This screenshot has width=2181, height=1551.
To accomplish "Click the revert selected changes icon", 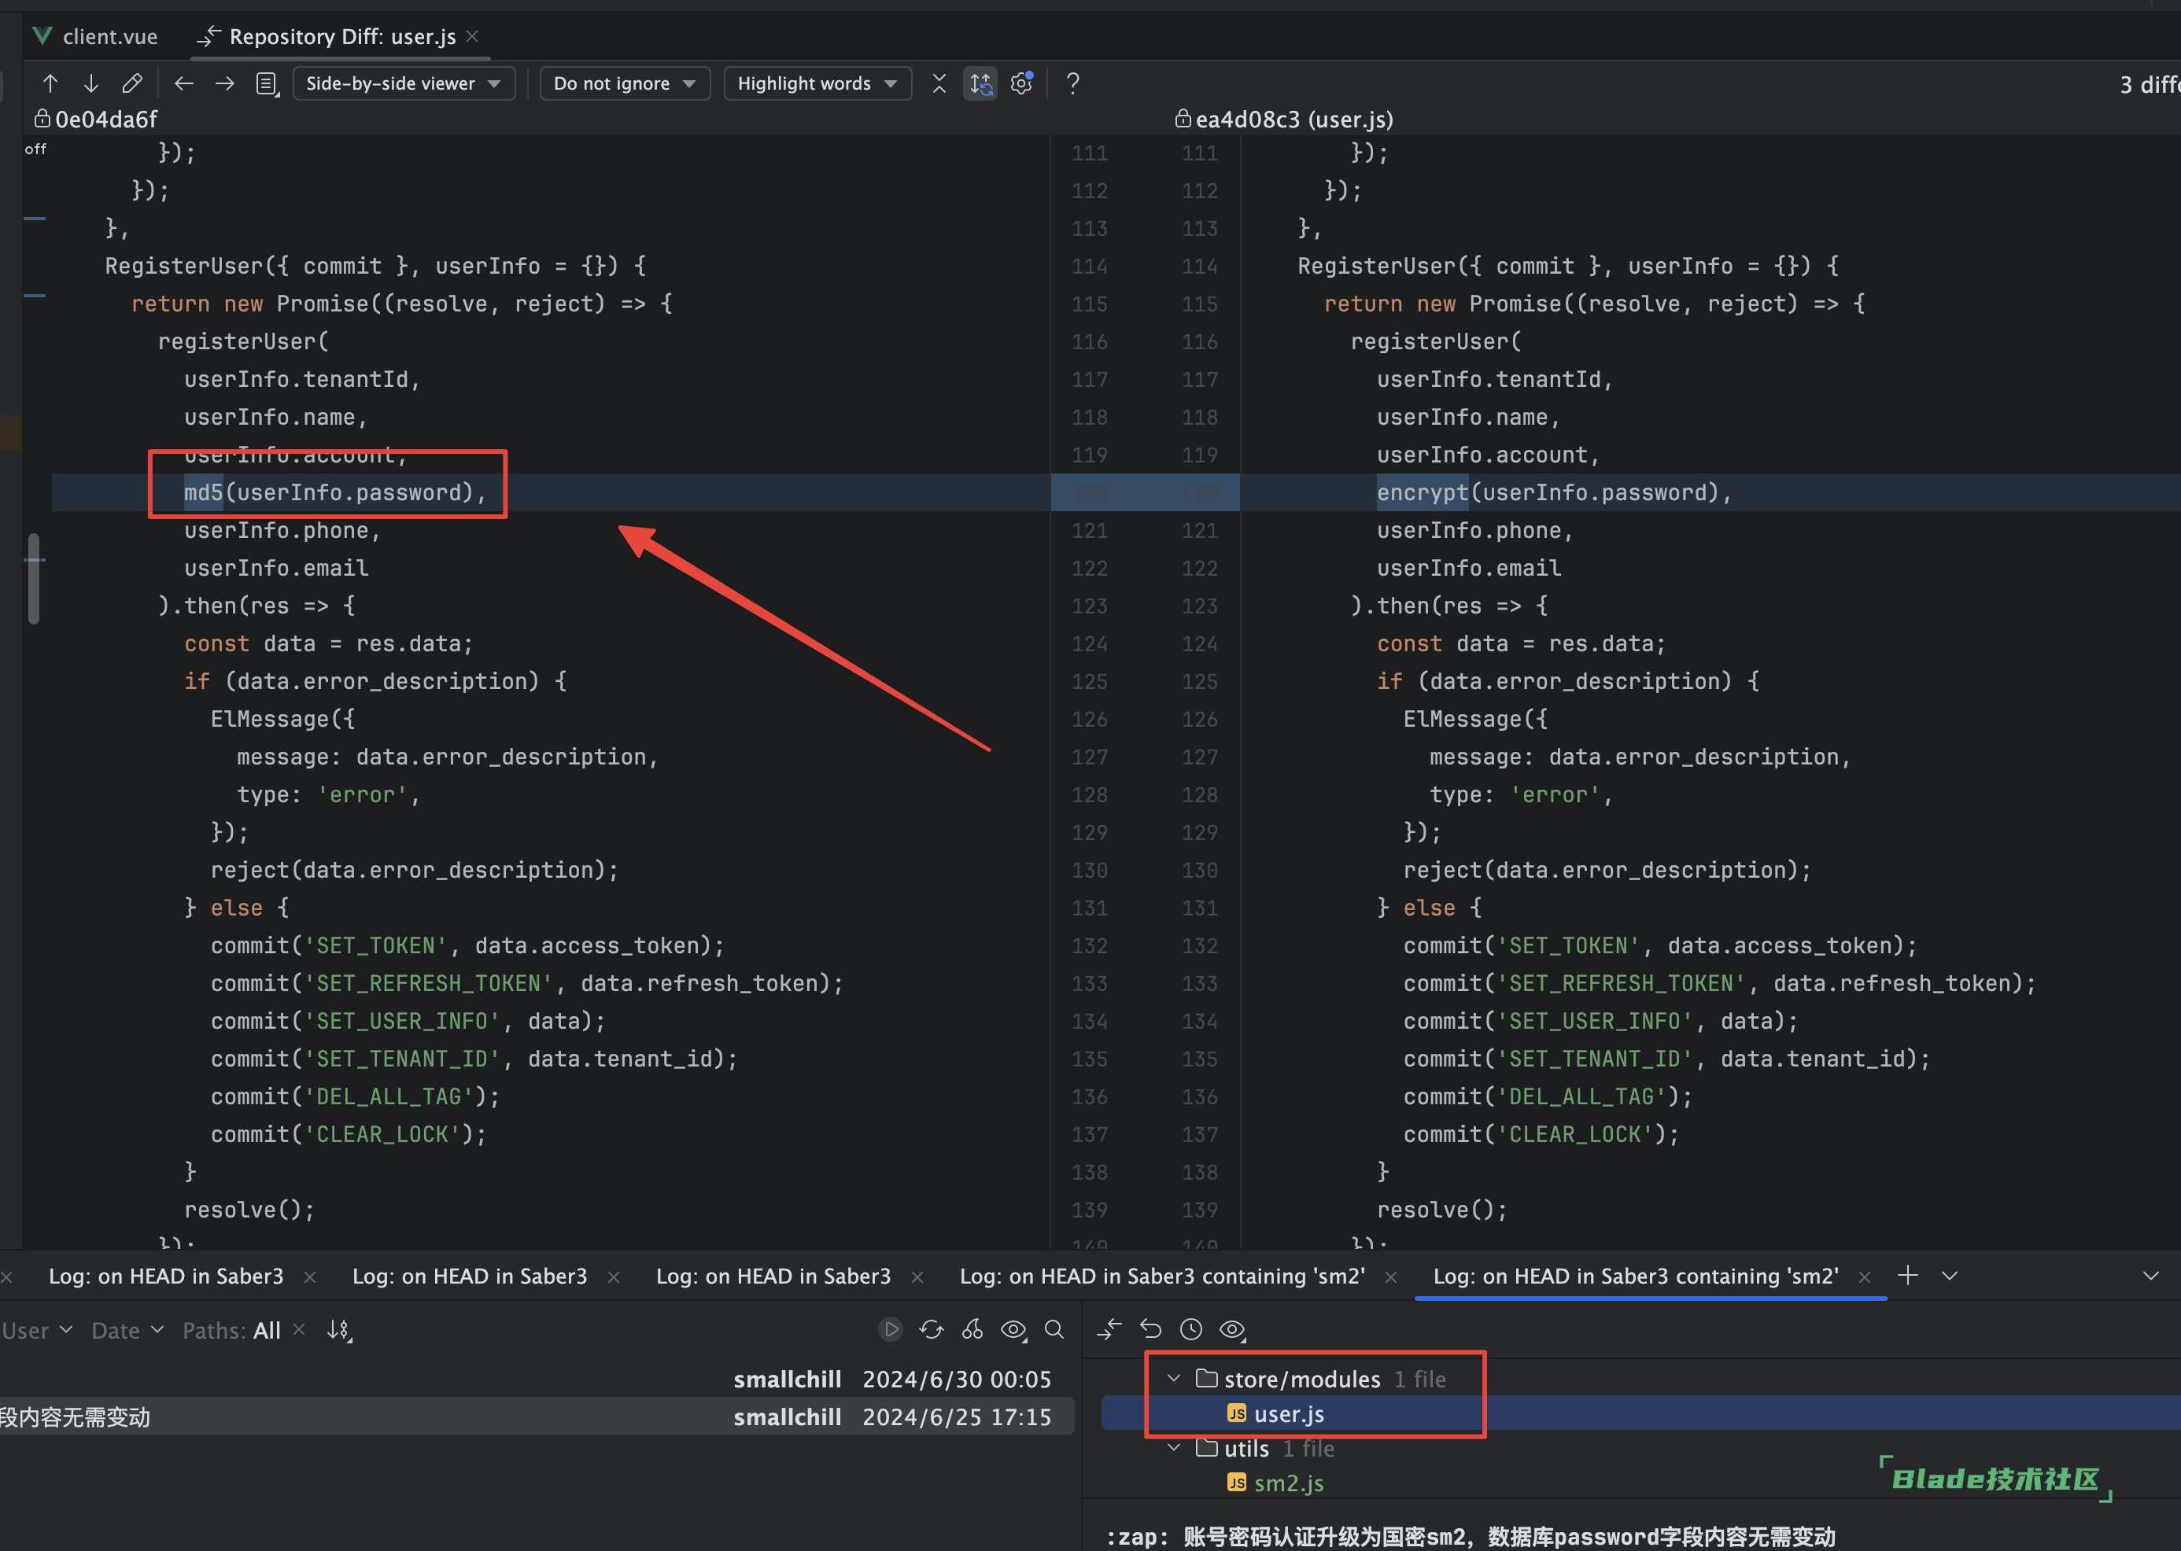I will 1151,1329.
